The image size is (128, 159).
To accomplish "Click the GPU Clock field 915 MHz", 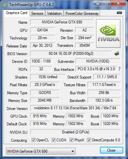I will coord(40,116).
